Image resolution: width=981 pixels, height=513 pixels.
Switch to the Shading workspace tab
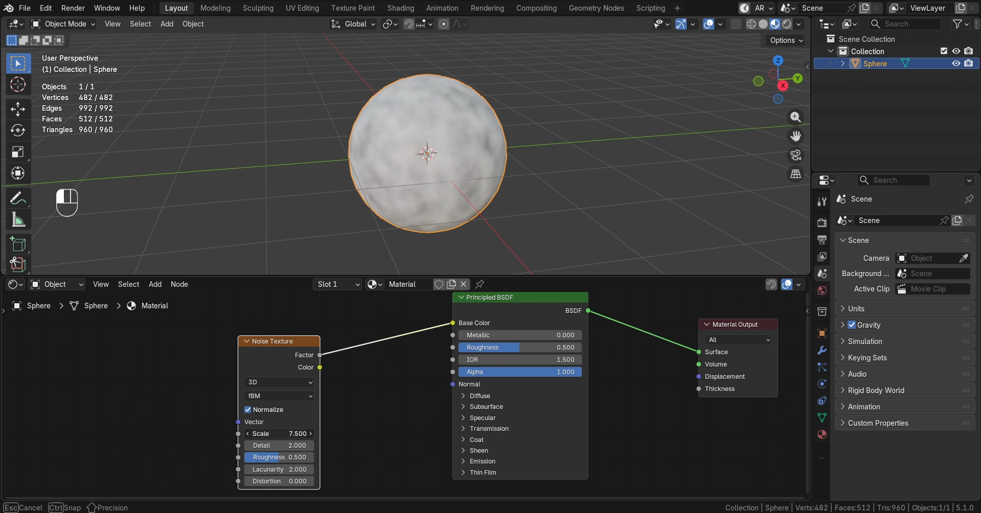(400, 8)
